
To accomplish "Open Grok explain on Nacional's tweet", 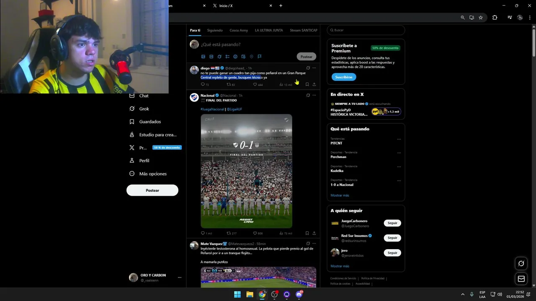I will (308, 95).
